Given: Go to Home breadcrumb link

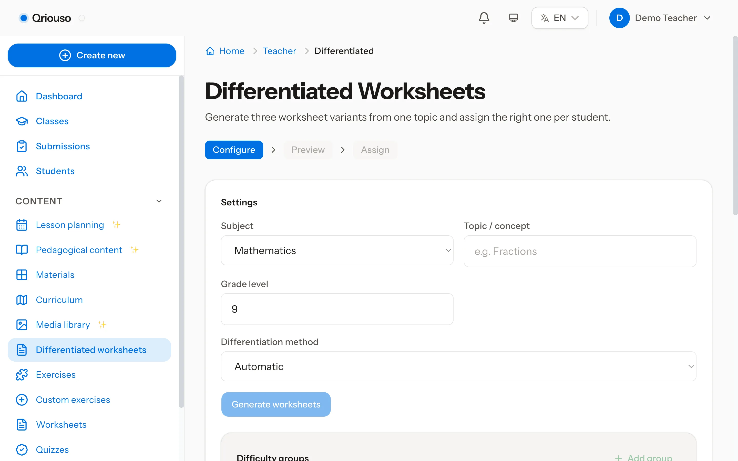Looking at the screenshot, I should tap(232, 51).
